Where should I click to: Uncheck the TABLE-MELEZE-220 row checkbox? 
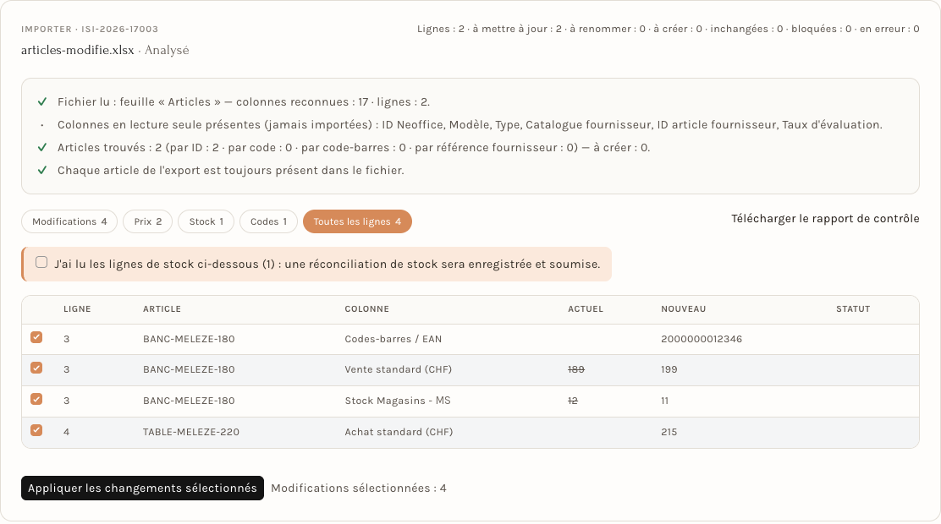(36, 430)
